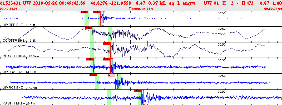Select the iS 1 pick flag on PB B941 trace

(x=138, y=91)
